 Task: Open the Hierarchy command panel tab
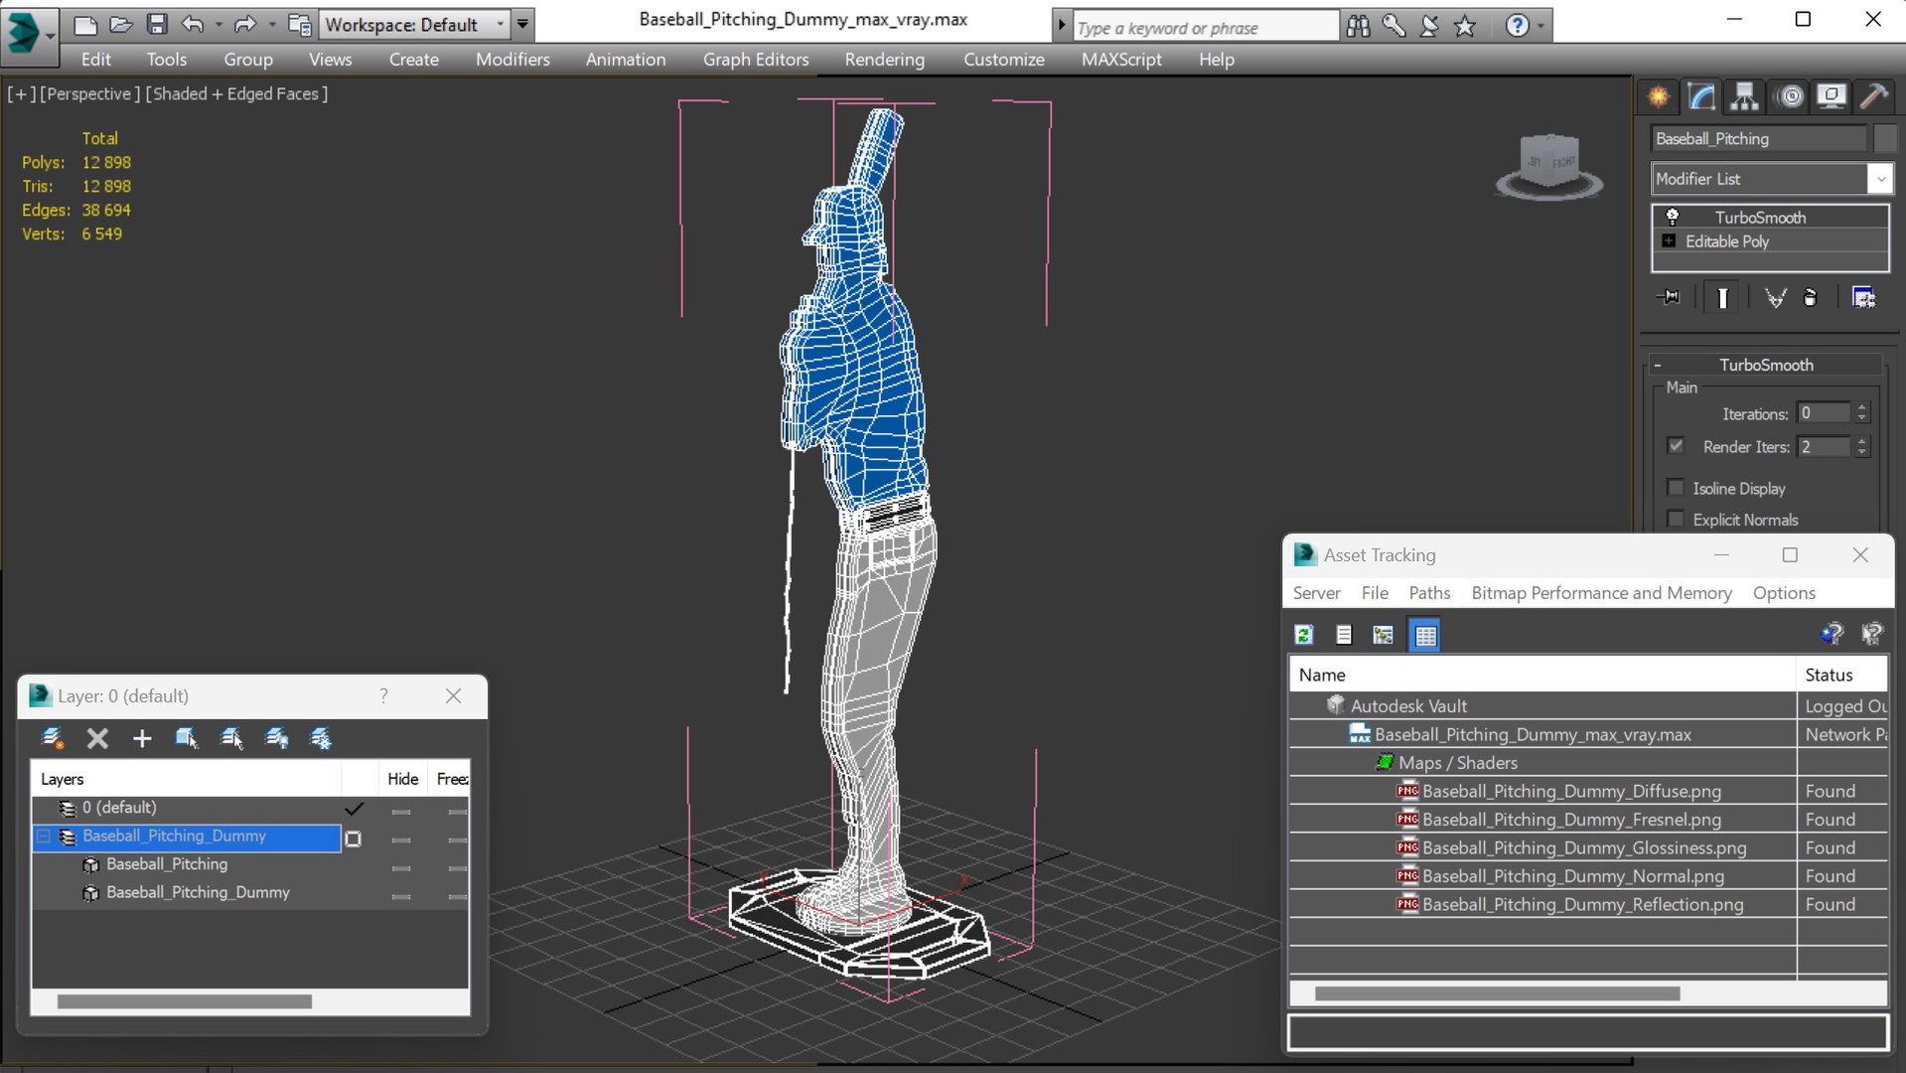[x=1744, y=96]
